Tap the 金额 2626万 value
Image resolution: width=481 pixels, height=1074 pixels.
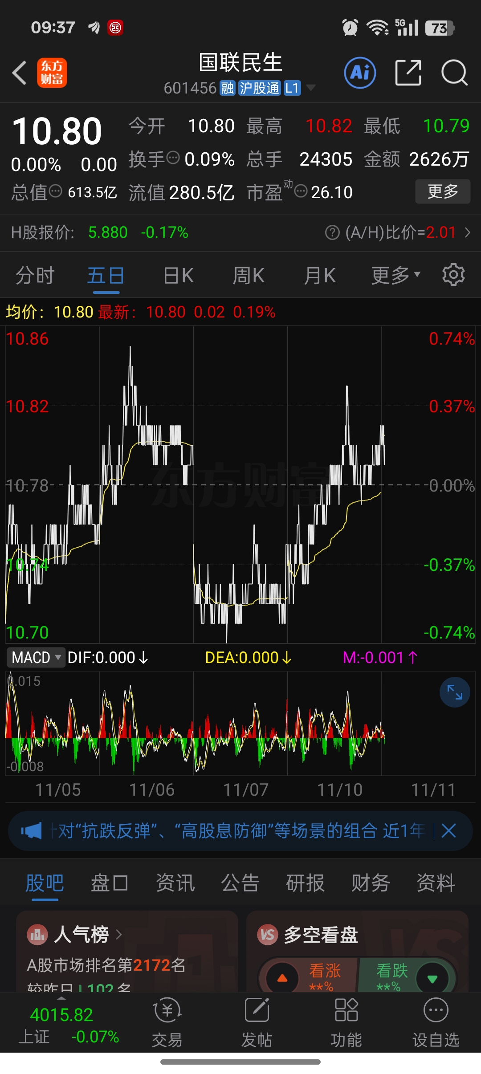(x=439, y=159)
